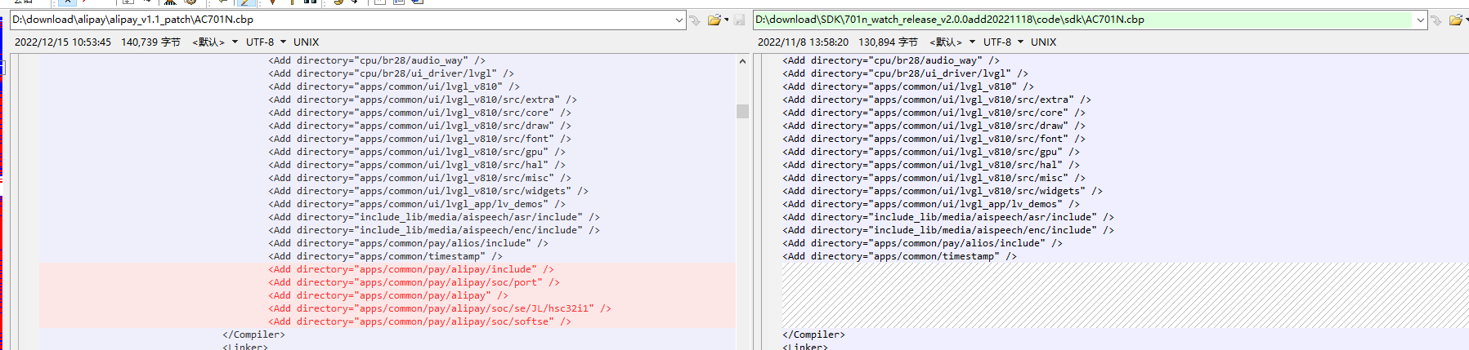Click the difference overview strip at left edge
The image size is (1469, 350).
click(2, 202)
